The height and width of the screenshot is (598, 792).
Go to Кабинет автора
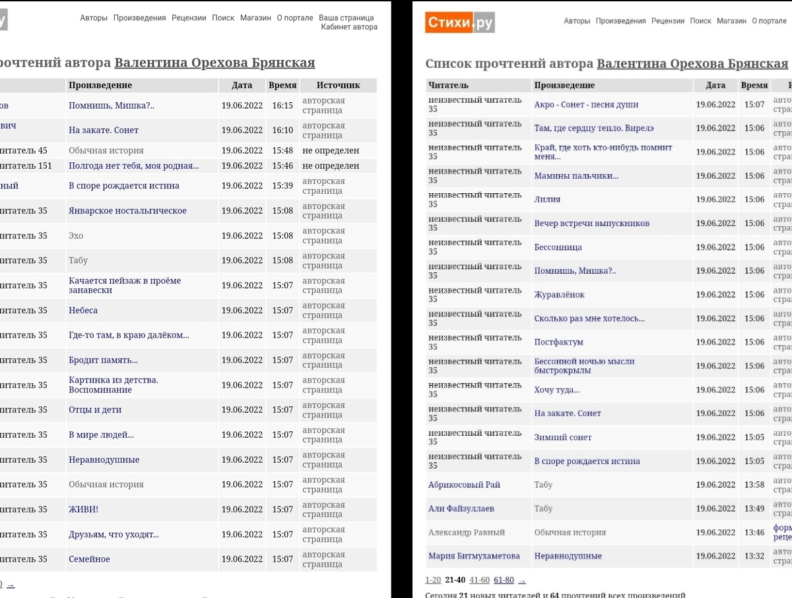pos(349,27)
